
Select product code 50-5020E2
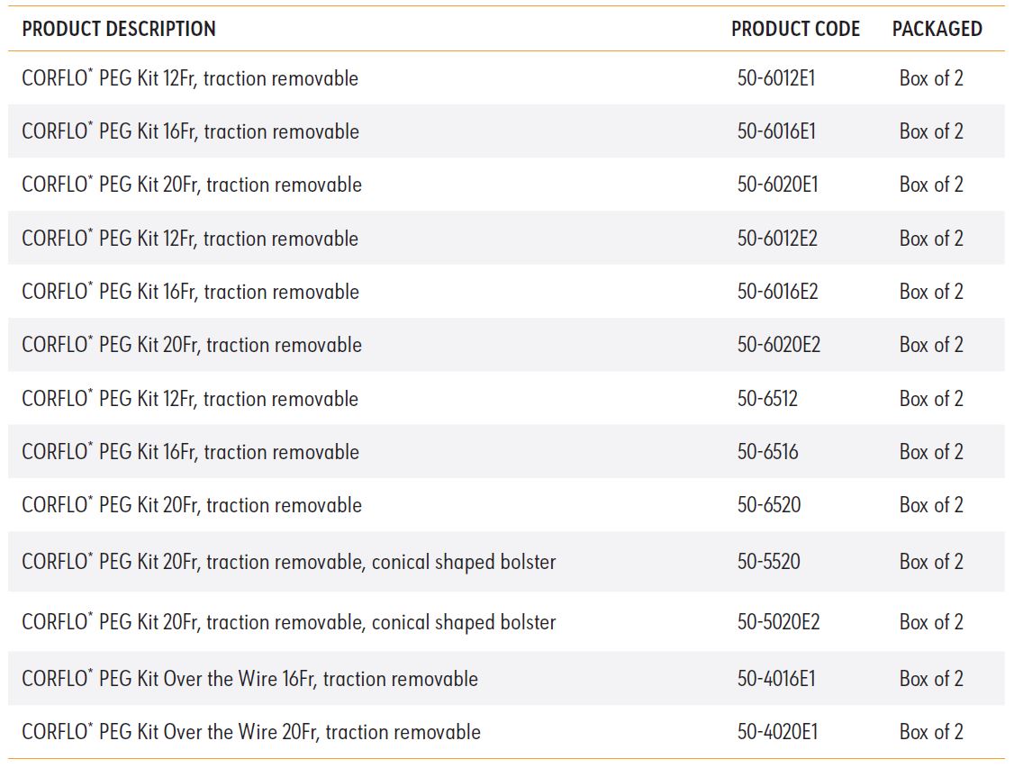[x=779, y=622]
